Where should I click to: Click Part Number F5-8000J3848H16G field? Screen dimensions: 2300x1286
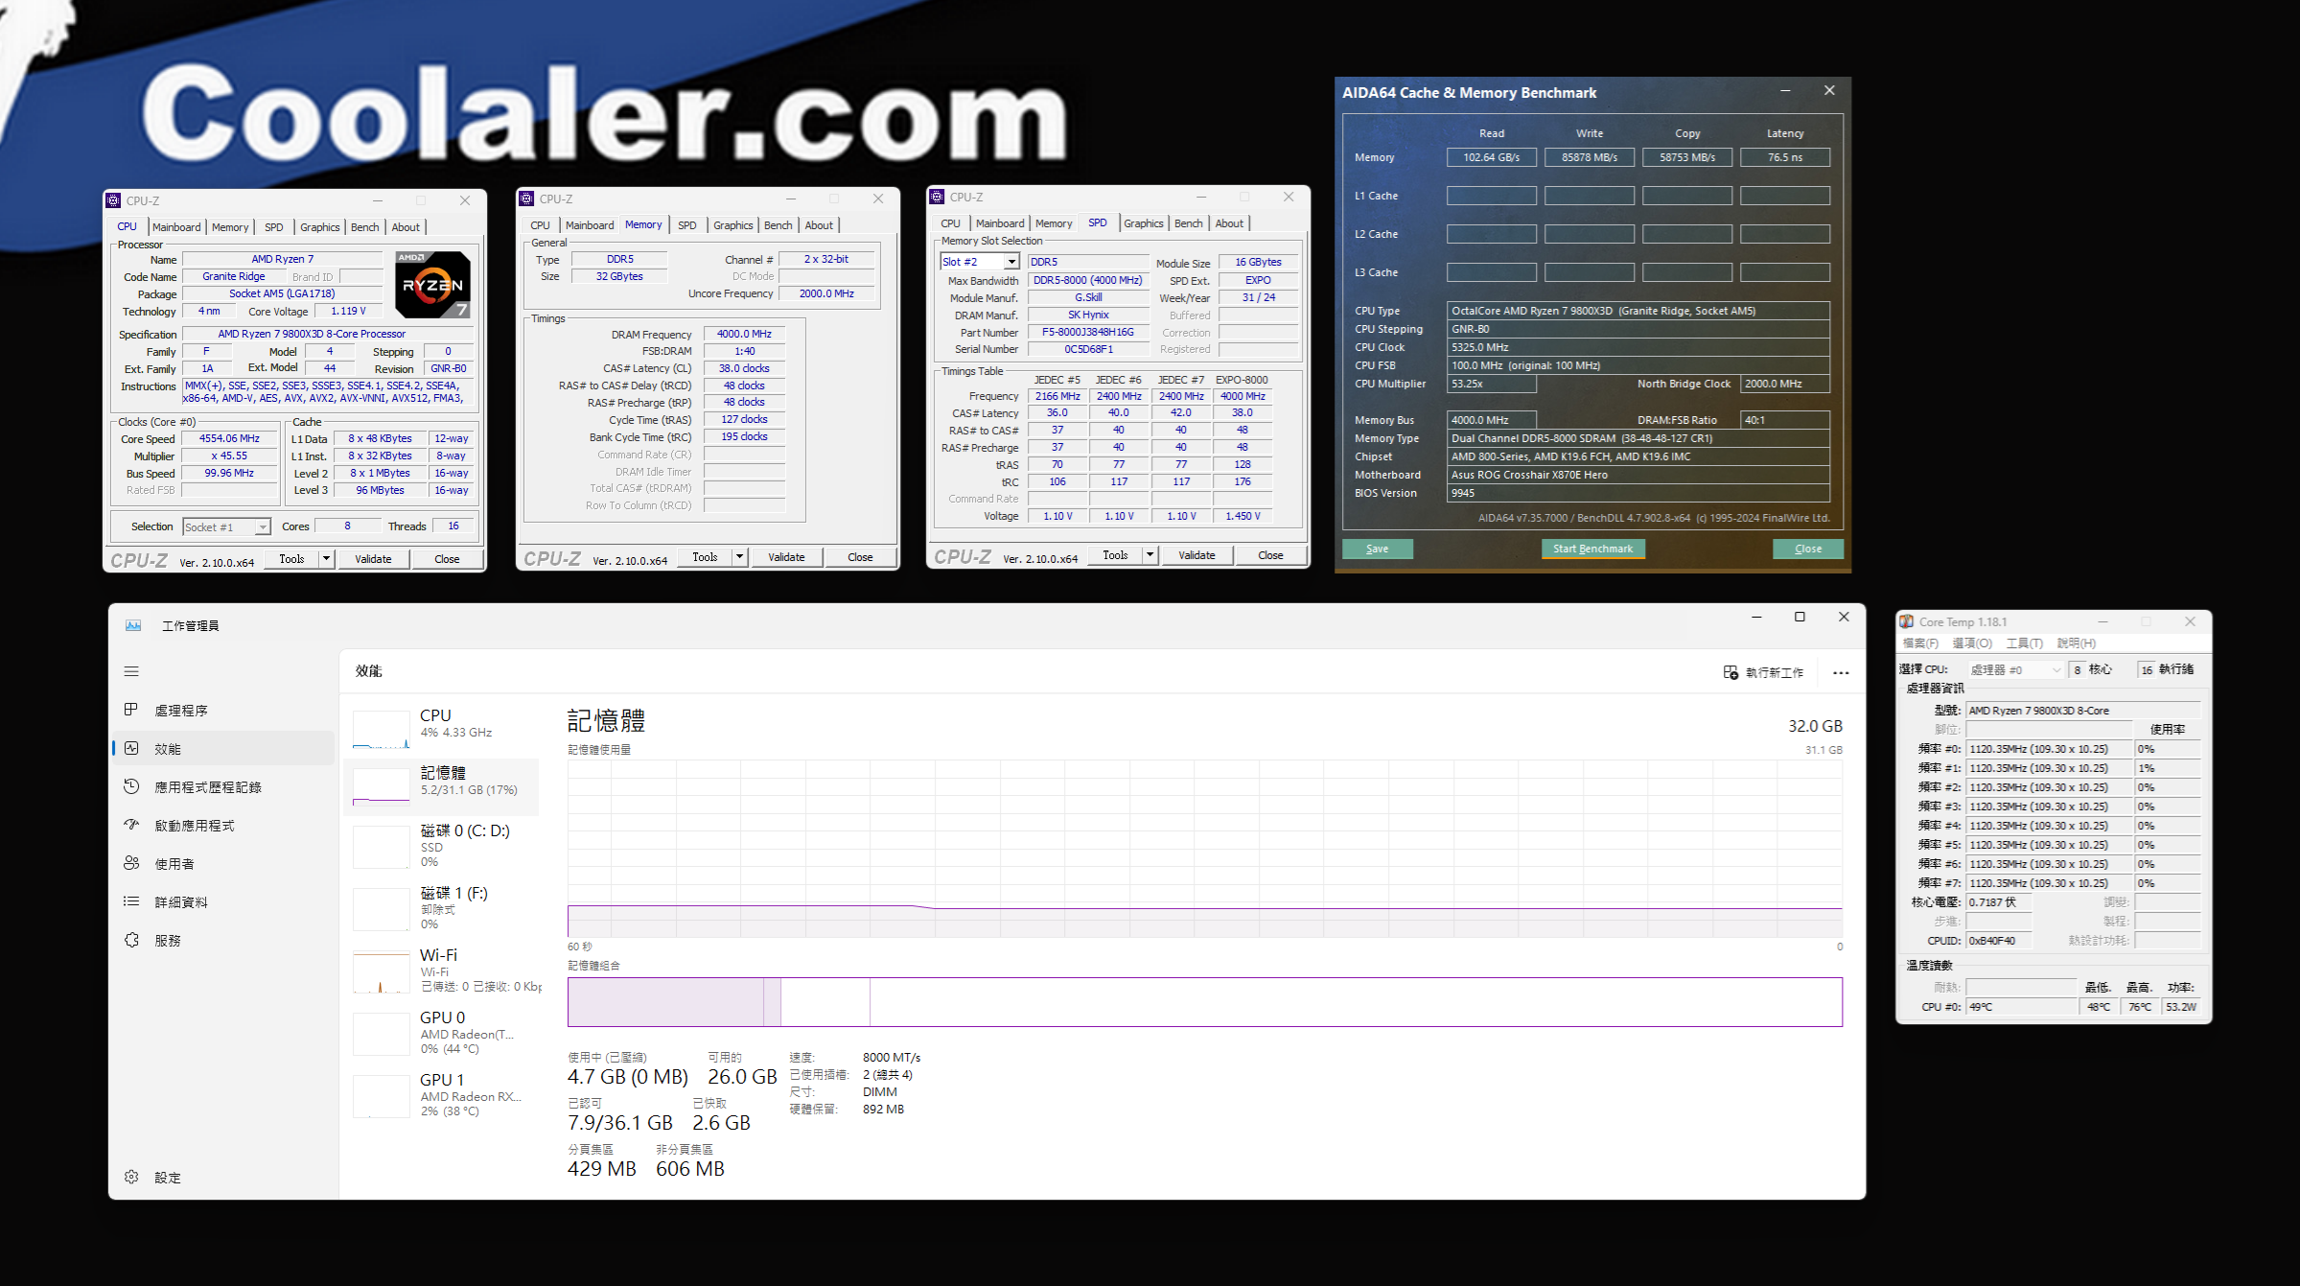[x=1087, y=332]
